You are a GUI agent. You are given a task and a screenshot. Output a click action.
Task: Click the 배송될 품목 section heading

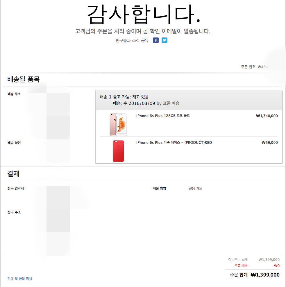coord(24,79)
